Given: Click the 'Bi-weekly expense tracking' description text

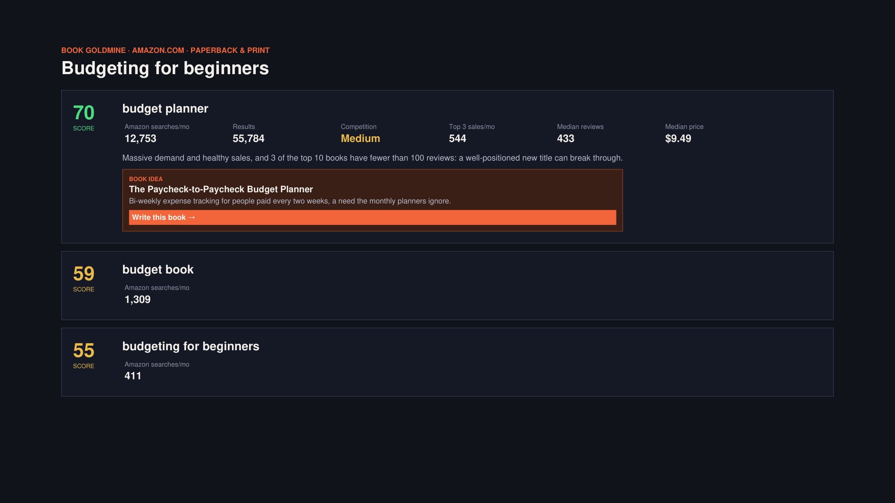Looking at the screenshot, I should point(290,201).
